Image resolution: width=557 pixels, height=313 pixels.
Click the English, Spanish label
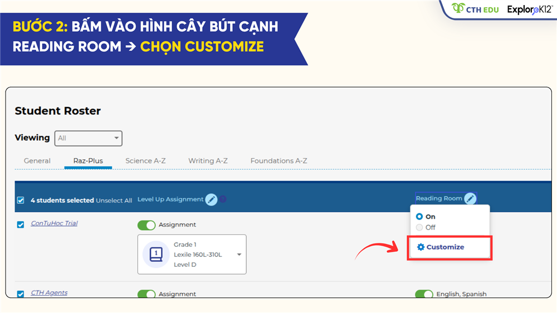click(461, 294)
